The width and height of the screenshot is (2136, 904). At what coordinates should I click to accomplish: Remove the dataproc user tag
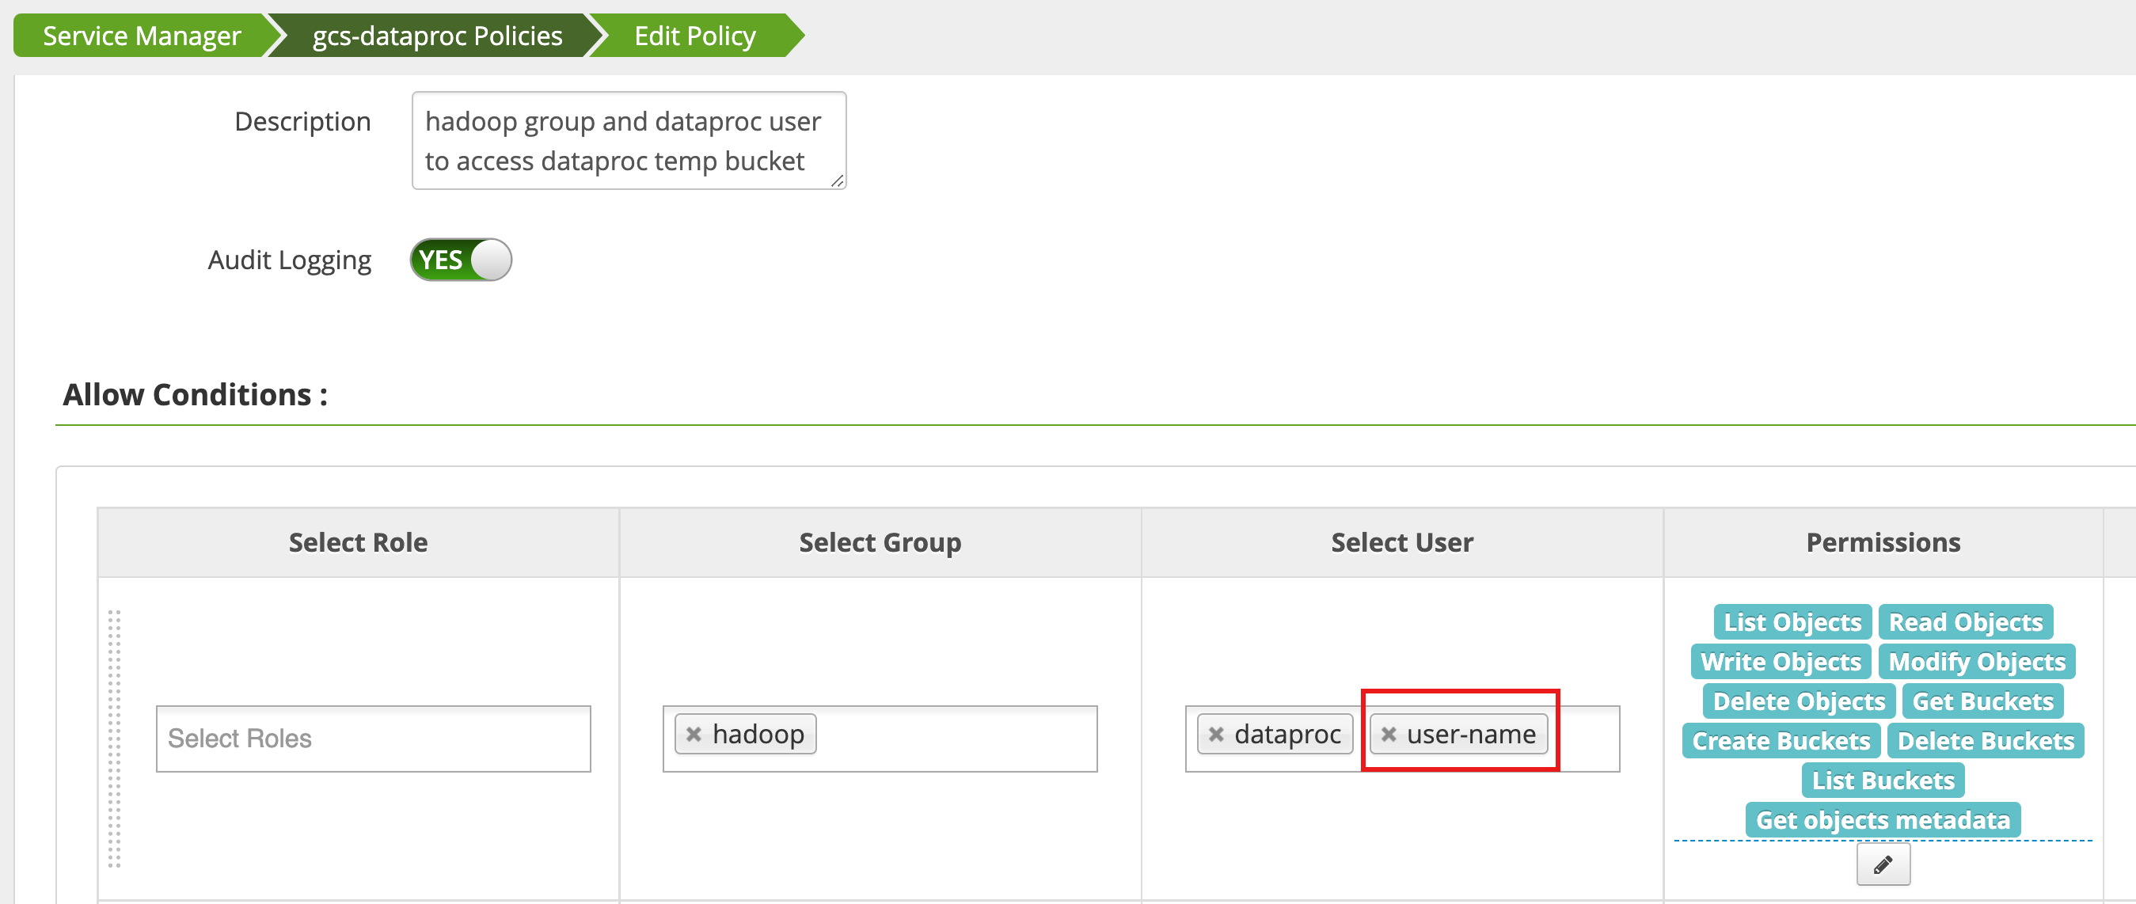click(x=1215, y=735)
